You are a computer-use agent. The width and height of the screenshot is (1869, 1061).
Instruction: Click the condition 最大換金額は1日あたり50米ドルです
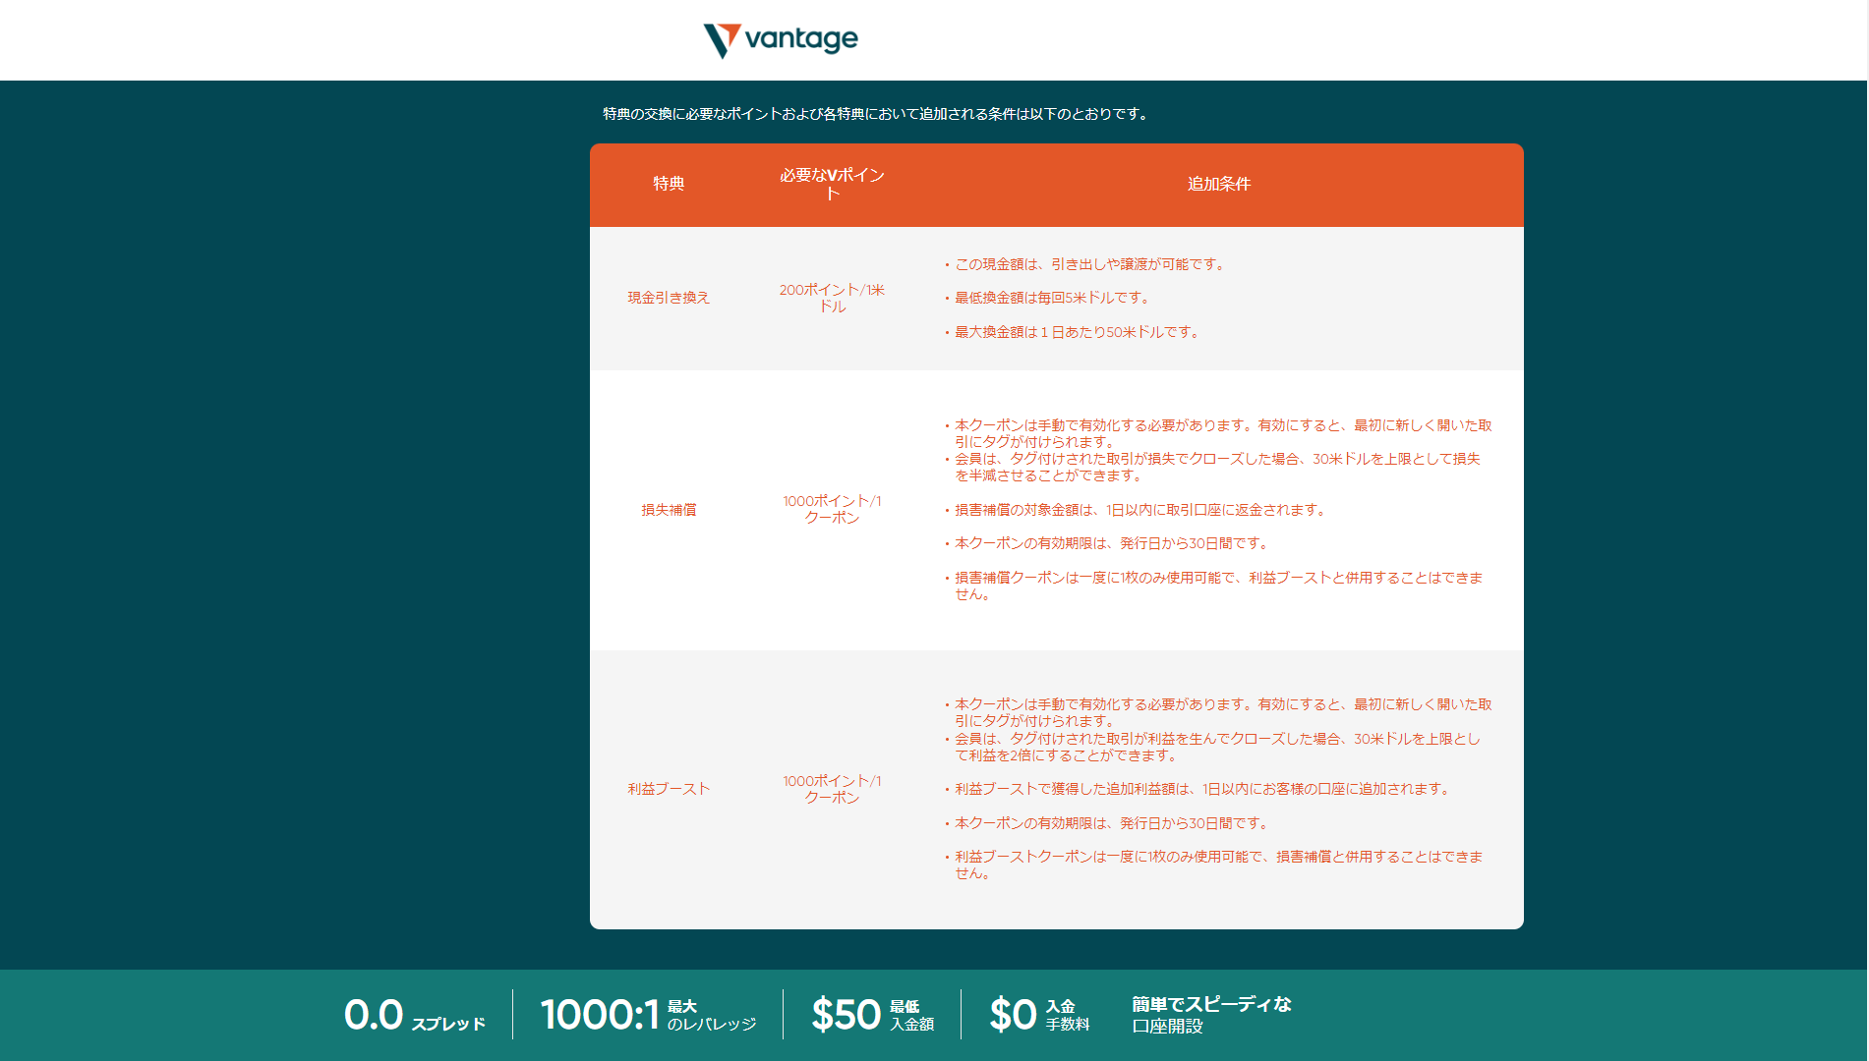1078,332
